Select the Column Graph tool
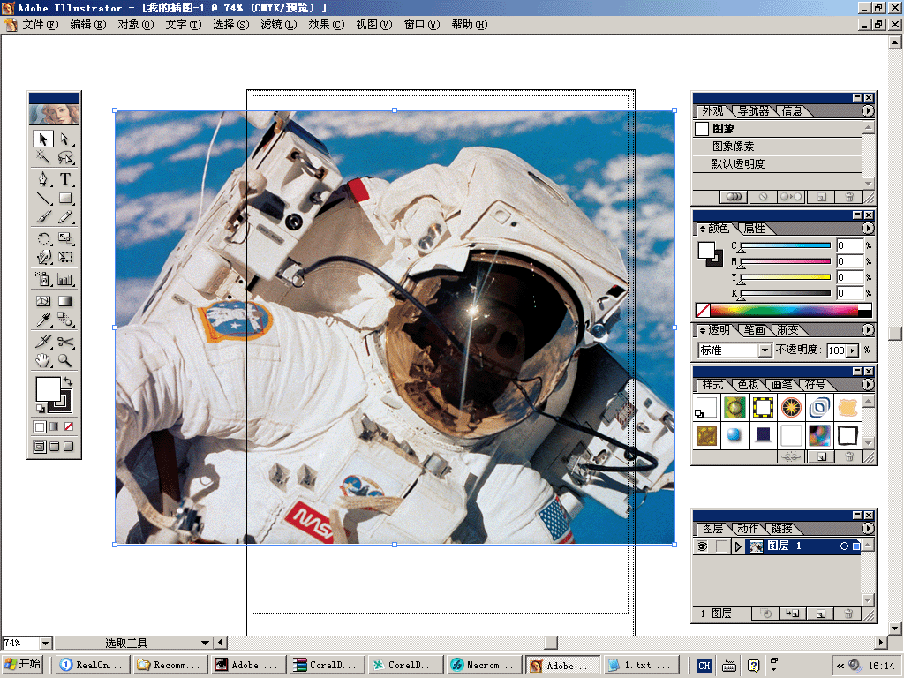This screenshot has height=678, width=904. tap(65, 280)
